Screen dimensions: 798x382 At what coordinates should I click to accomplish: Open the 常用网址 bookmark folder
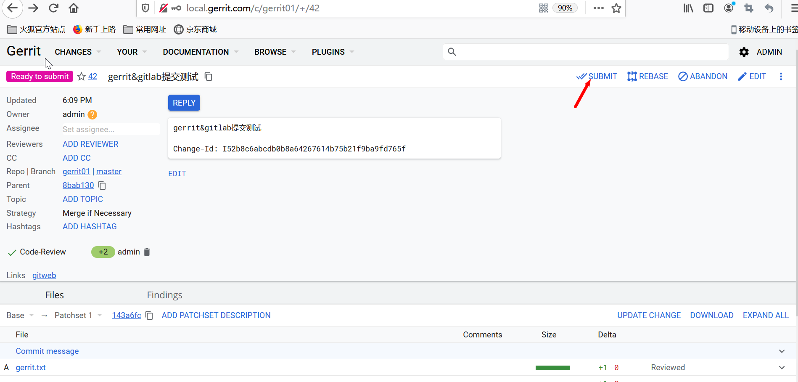click(x=145, y=29)
